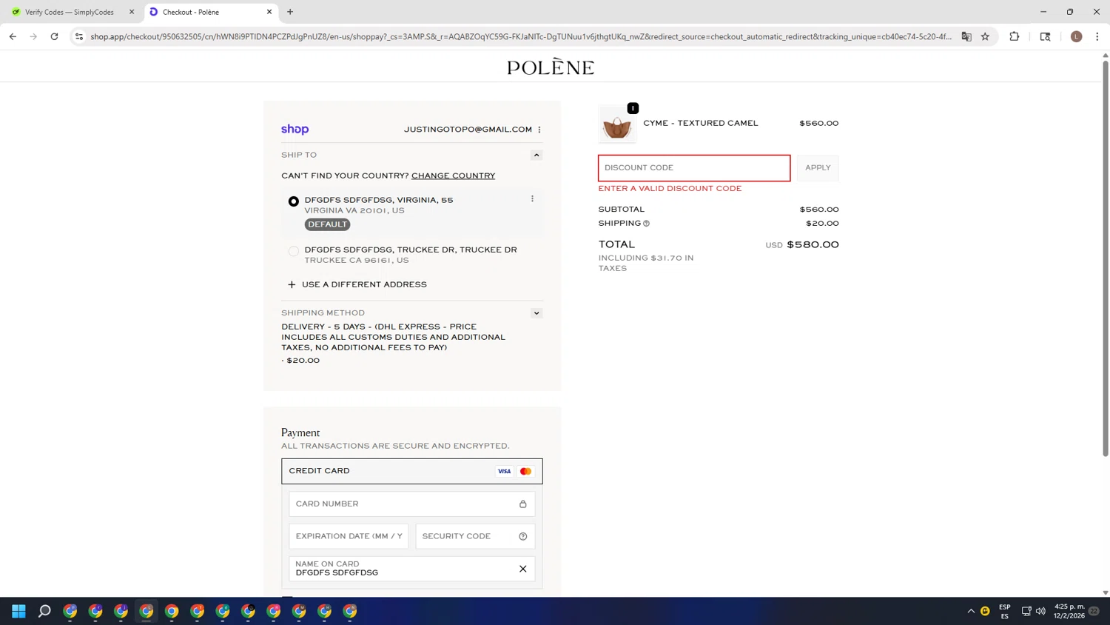Click the Visa card icon
Screen dimensions: 1110x625
(504, 471)
